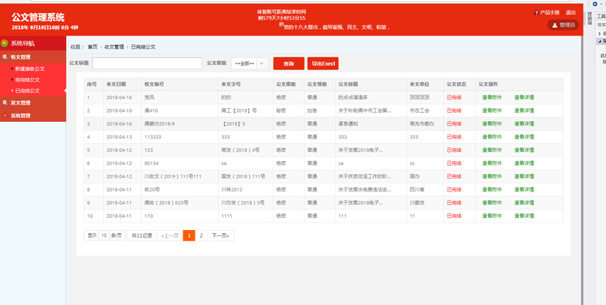This screenshot has width=606, height=305.
Task: Collapse the expanded tree node in right panel
Action: click(x=599, y=41)
